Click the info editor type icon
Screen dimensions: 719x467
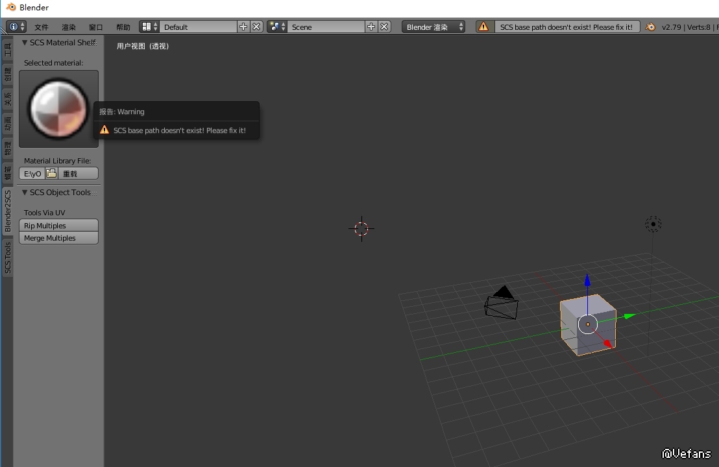click(14, 27)
